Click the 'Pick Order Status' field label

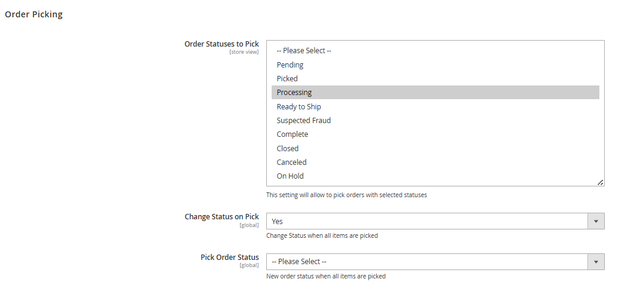230,258
